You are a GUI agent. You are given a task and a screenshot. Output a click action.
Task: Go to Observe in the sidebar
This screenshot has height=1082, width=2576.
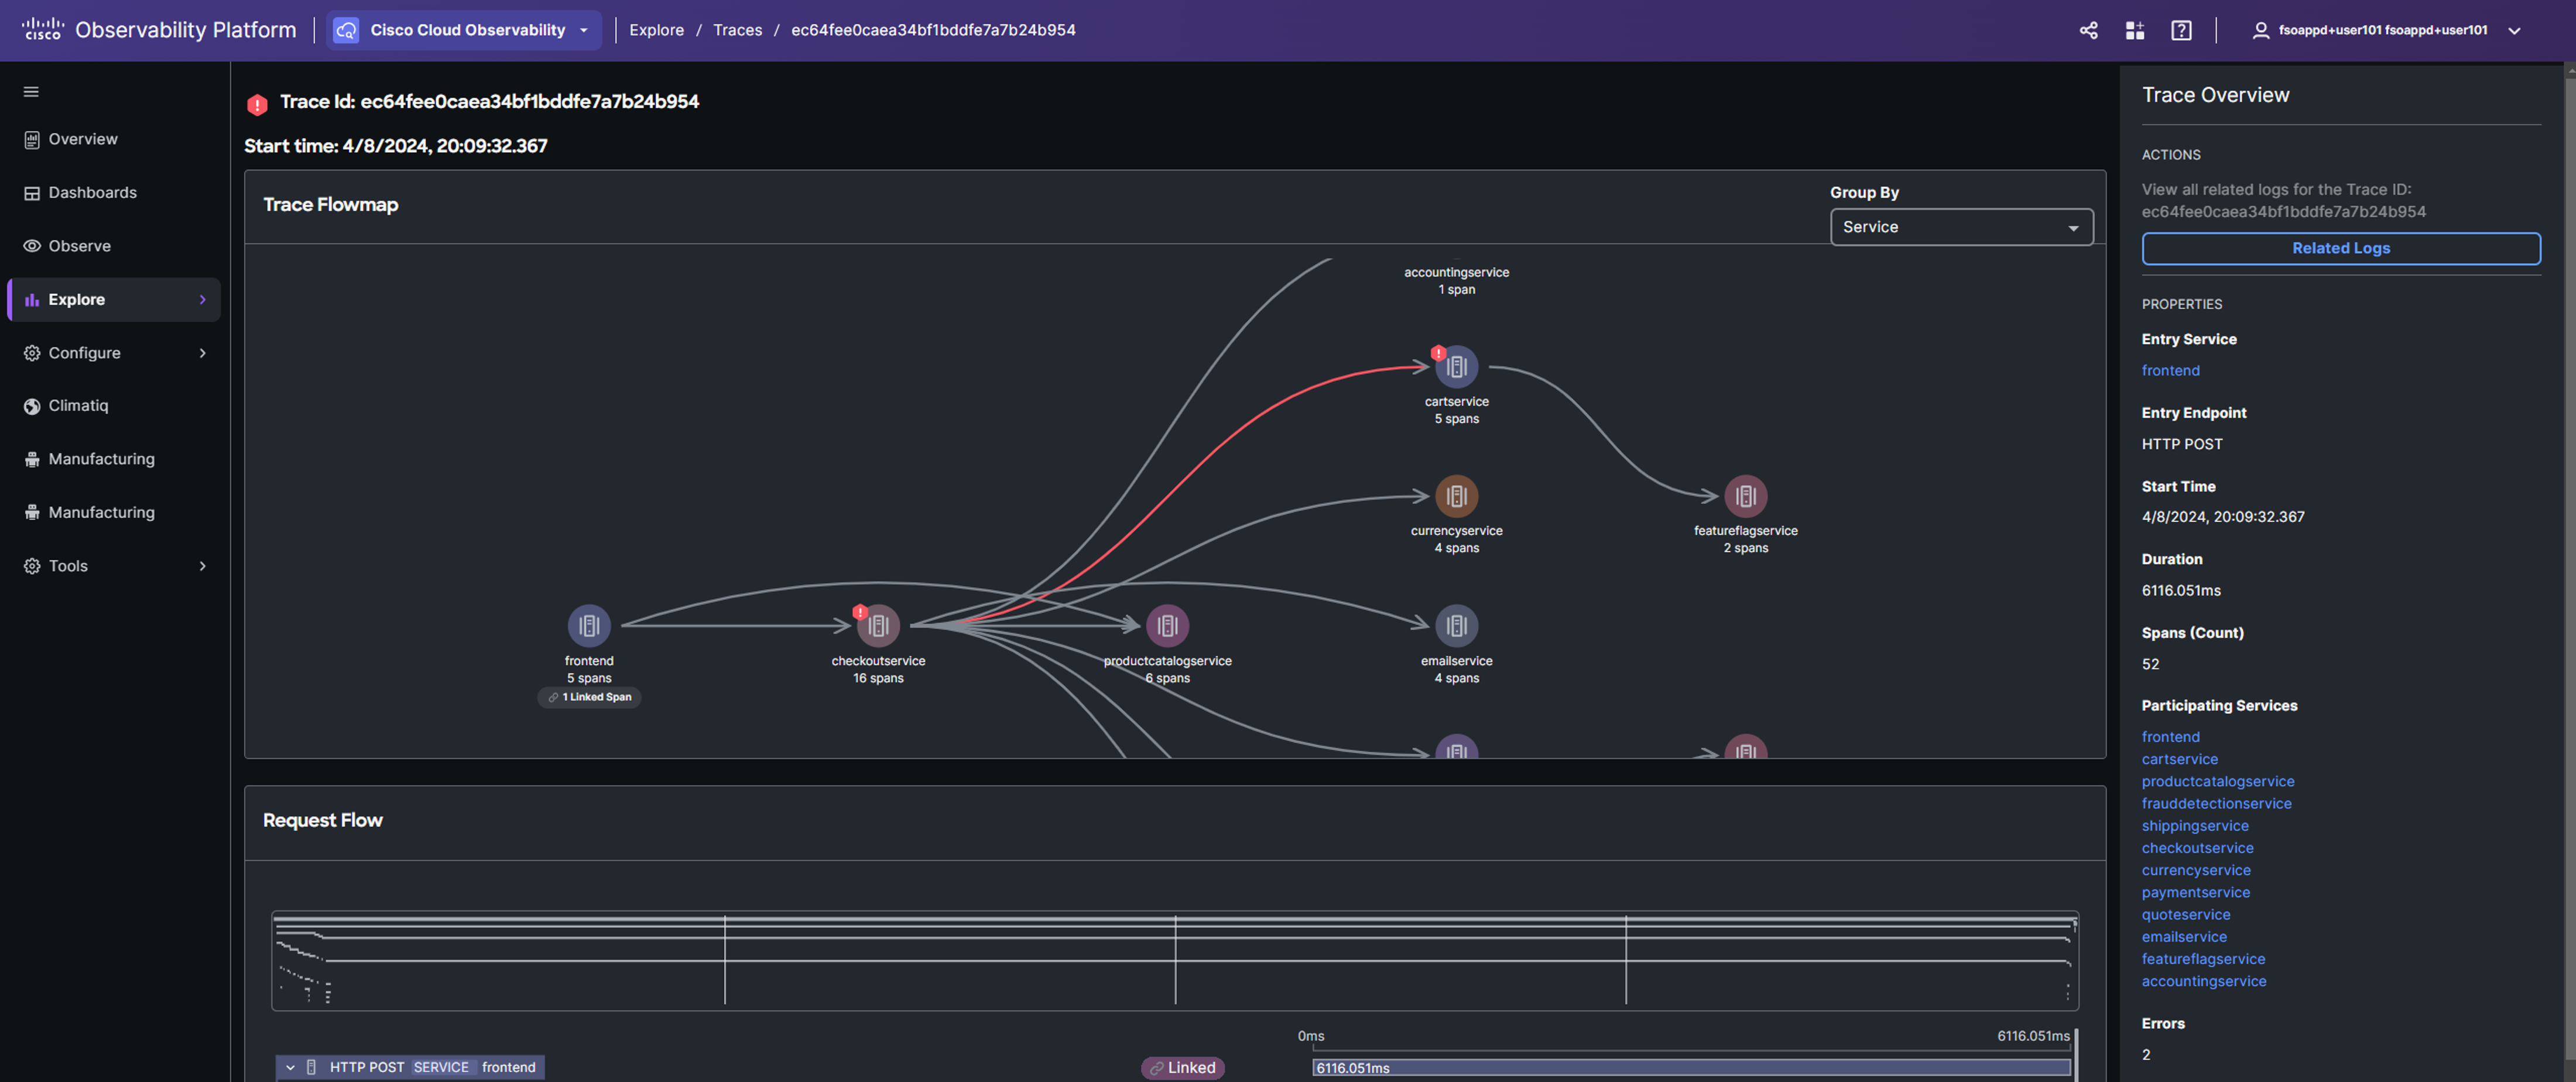[79, 245]
